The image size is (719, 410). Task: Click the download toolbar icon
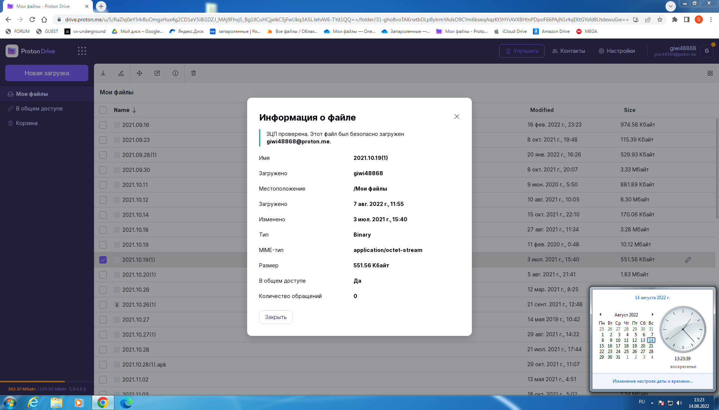point(103,73)
